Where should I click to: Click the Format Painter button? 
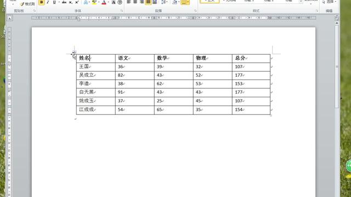(27, 4)
